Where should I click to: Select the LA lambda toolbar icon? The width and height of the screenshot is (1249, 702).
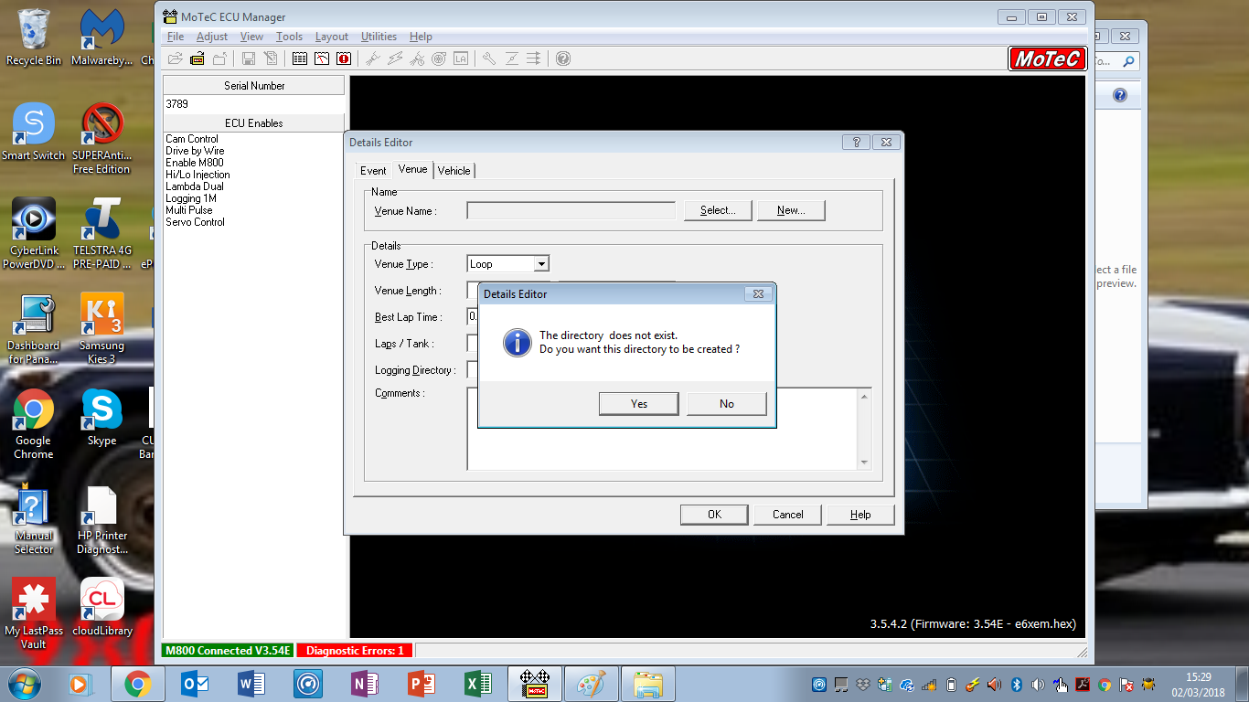point(461,58)
